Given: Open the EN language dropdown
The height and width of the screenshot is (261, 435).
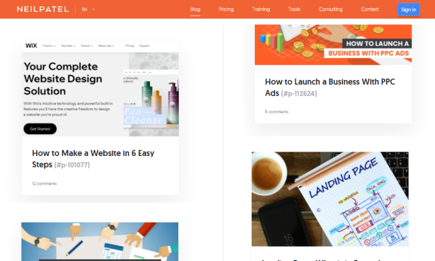Looking at the screenshot, I should 88,9.
